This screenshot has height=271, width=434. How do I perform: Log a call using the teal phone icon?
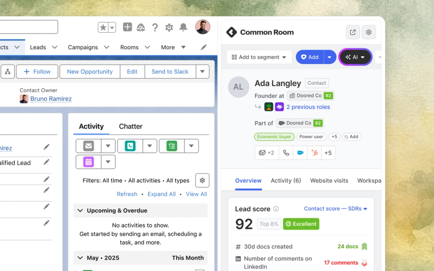[x=130, y=146]
